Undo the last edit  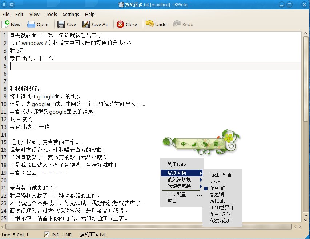click(x=156, y=24)
